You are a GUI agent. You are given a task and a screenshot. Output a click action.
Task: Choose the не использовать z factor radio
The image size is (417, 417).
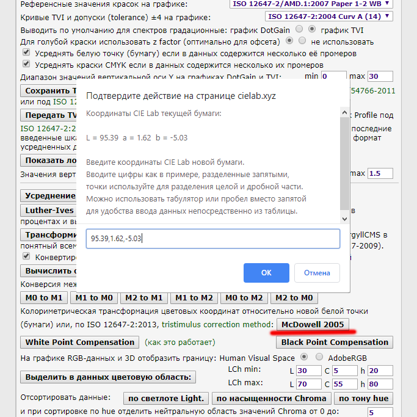[302, 41]
